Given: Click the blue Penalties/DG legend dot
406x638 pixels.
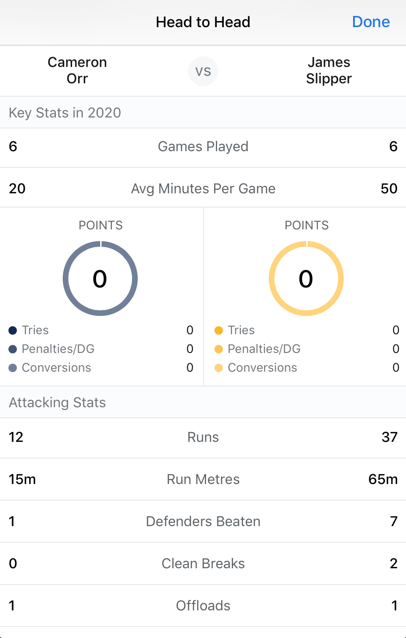Looking at the screenshot, I should (x=13, y=349).
